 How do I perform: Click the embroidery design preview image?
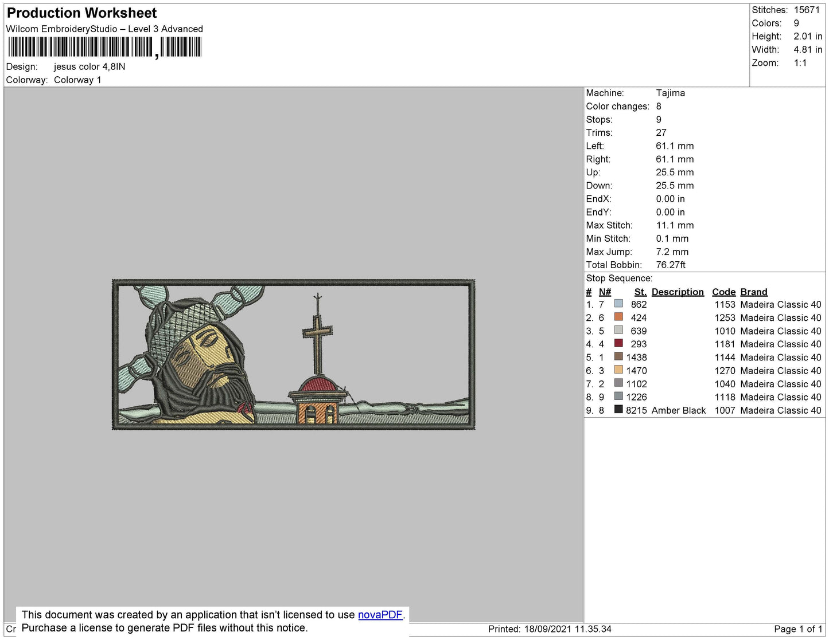click(x=294, y=355)
